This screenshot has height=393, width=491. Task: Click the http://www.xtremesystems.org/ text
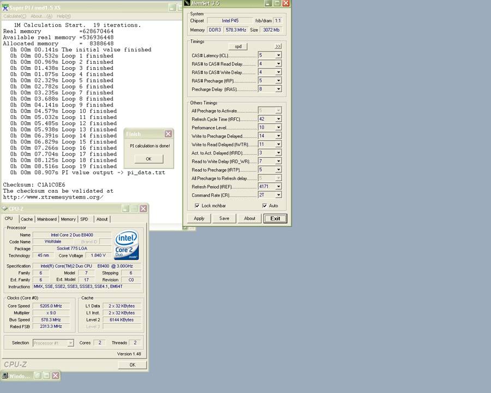(x=53, y=197)
